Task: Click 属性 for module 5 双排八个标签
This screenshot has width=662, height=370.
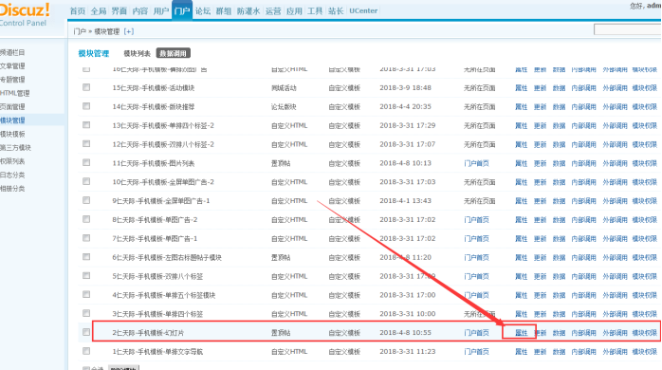Action: pos(522,276)
